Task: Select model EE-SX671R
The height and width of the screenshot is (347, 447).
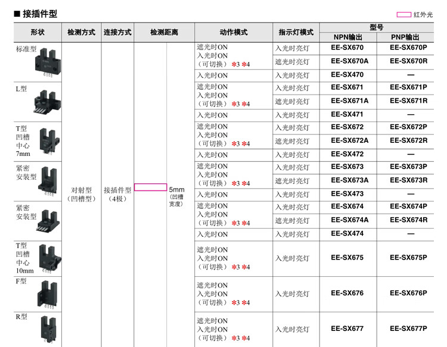Action: [x=408, y=101]
